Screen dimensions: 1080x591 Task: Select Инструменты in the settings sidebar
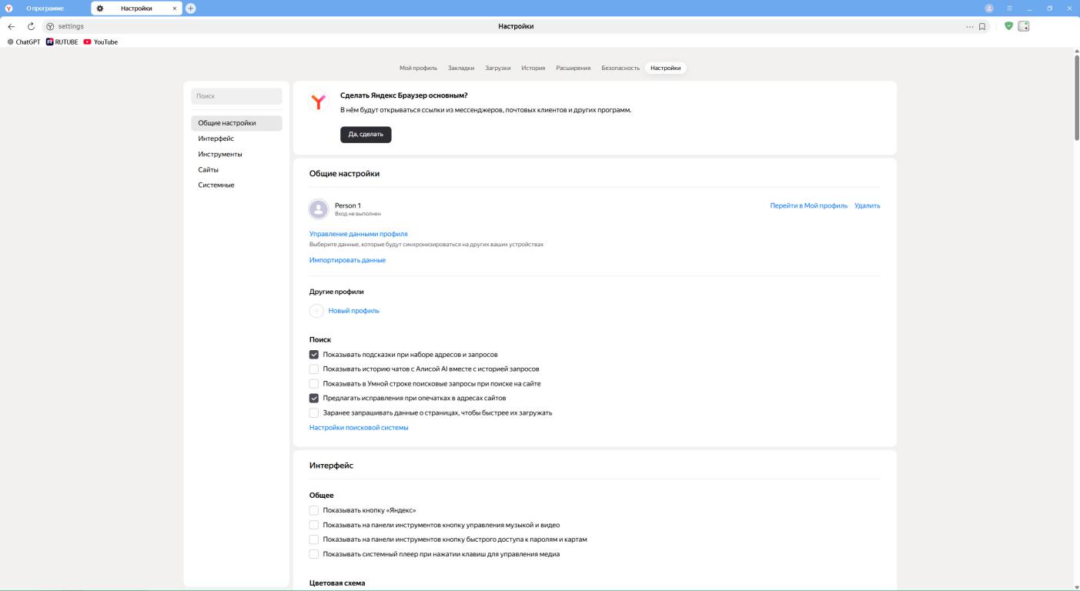[x=220, y=154]
